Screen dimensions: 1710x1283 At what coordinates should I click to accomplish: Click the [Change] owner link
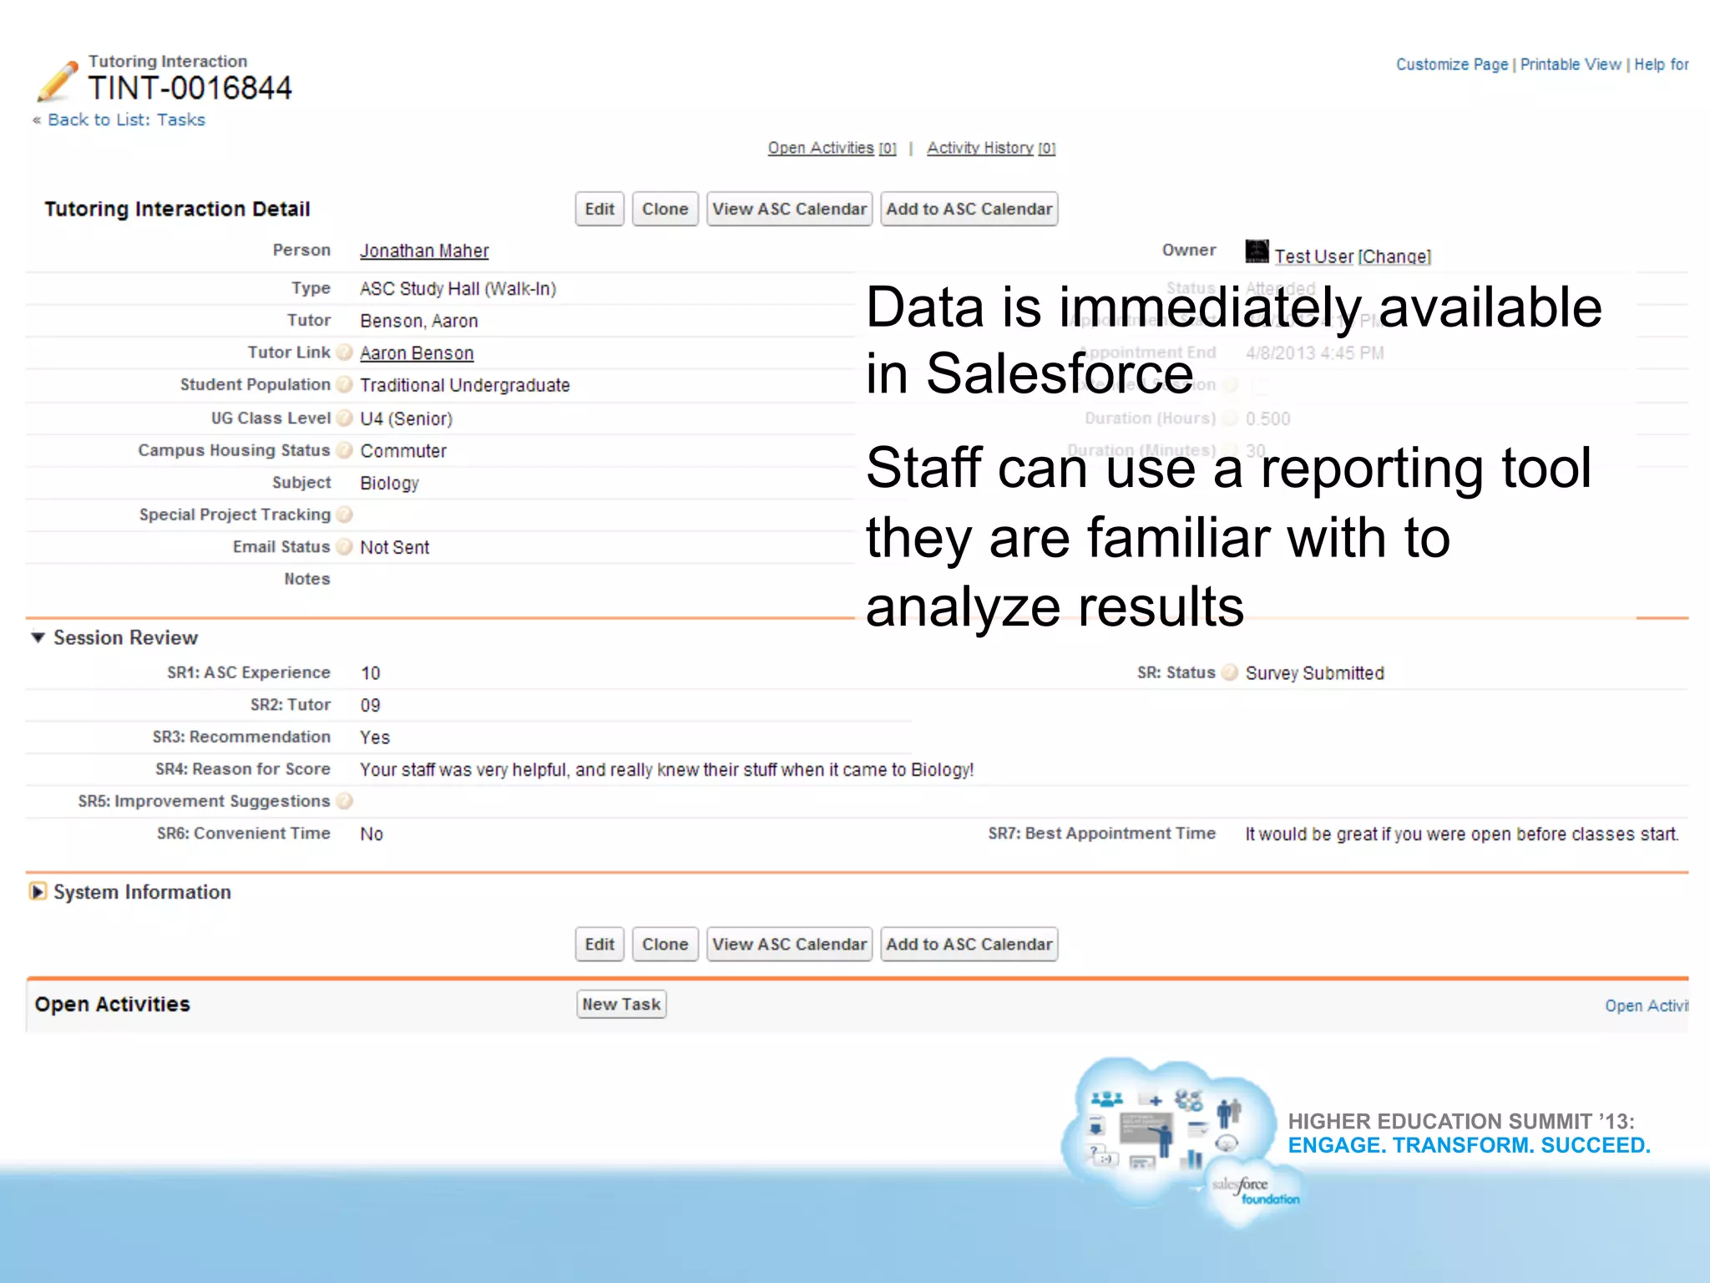coord(1394,256)
